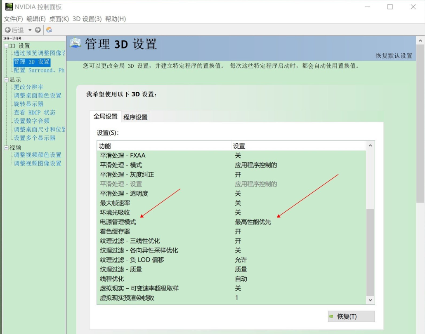Image resolution: width=425 pixels, height=334 pixels.
Task: Select the 纹理过滤 - 负 LOD 偏移 row
Action: (x=231, y=260)
